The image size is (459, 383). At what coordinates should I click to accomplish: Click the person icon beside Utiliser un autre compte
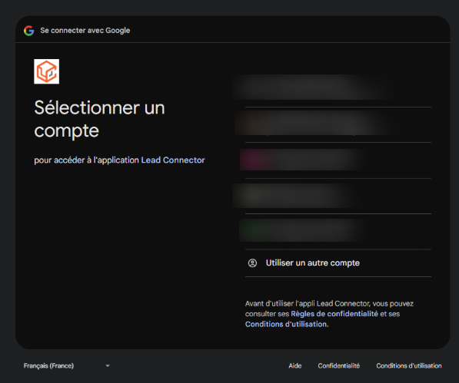(x=252, y=263)
